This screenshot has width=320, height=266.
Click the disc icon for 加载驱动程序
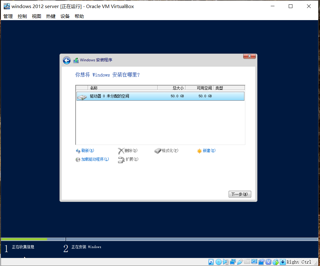click(78, 159)
